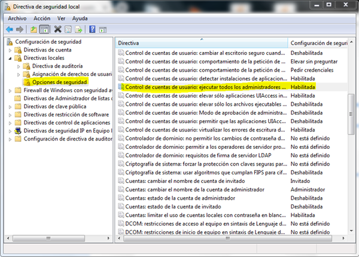Screen dimensions: 359x257
Task: Open Help with the blue question icon
Action: click(93, 29)
